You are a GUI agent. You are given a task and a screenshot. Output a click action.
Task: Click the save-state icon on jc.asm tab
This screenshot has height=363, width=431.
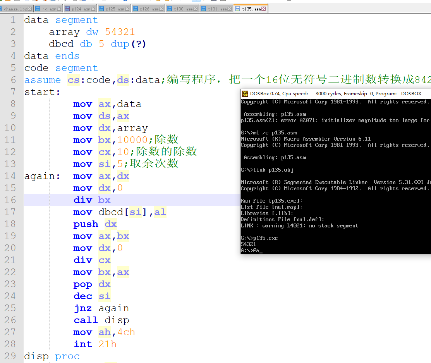point(38,9)
